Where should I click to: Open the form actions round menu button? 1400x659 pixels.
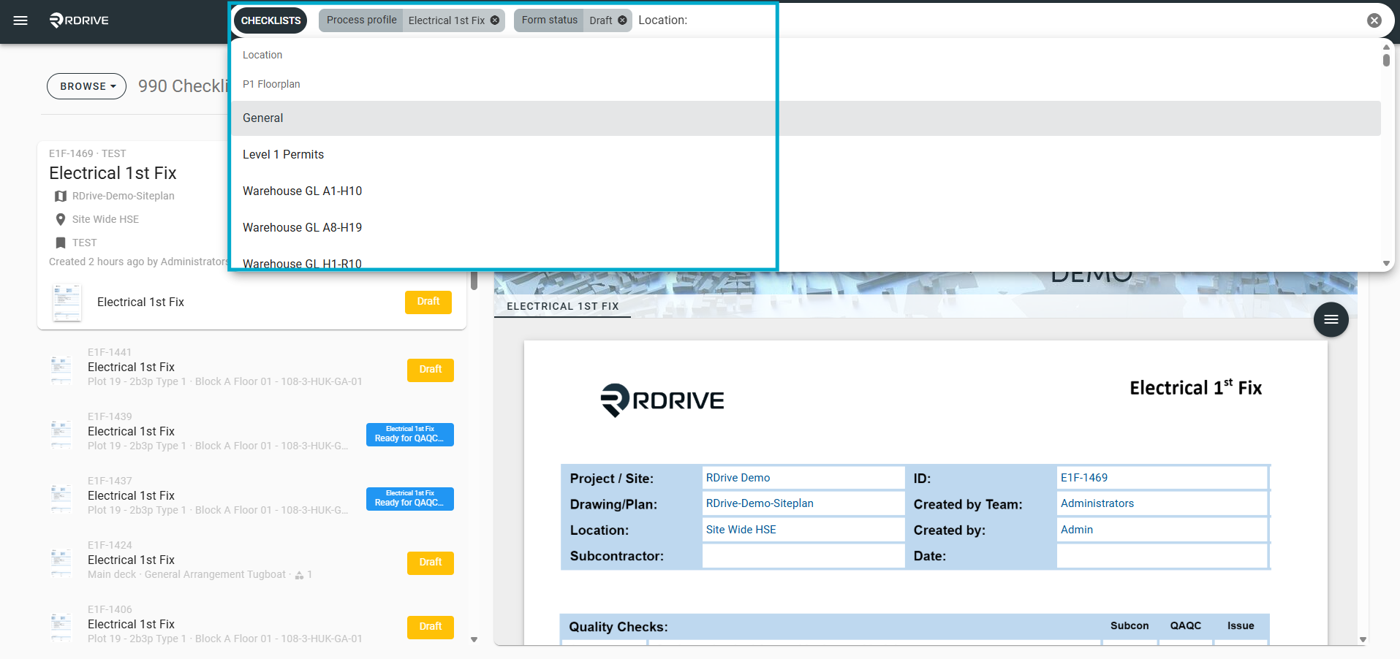[x=1331, y=319]
